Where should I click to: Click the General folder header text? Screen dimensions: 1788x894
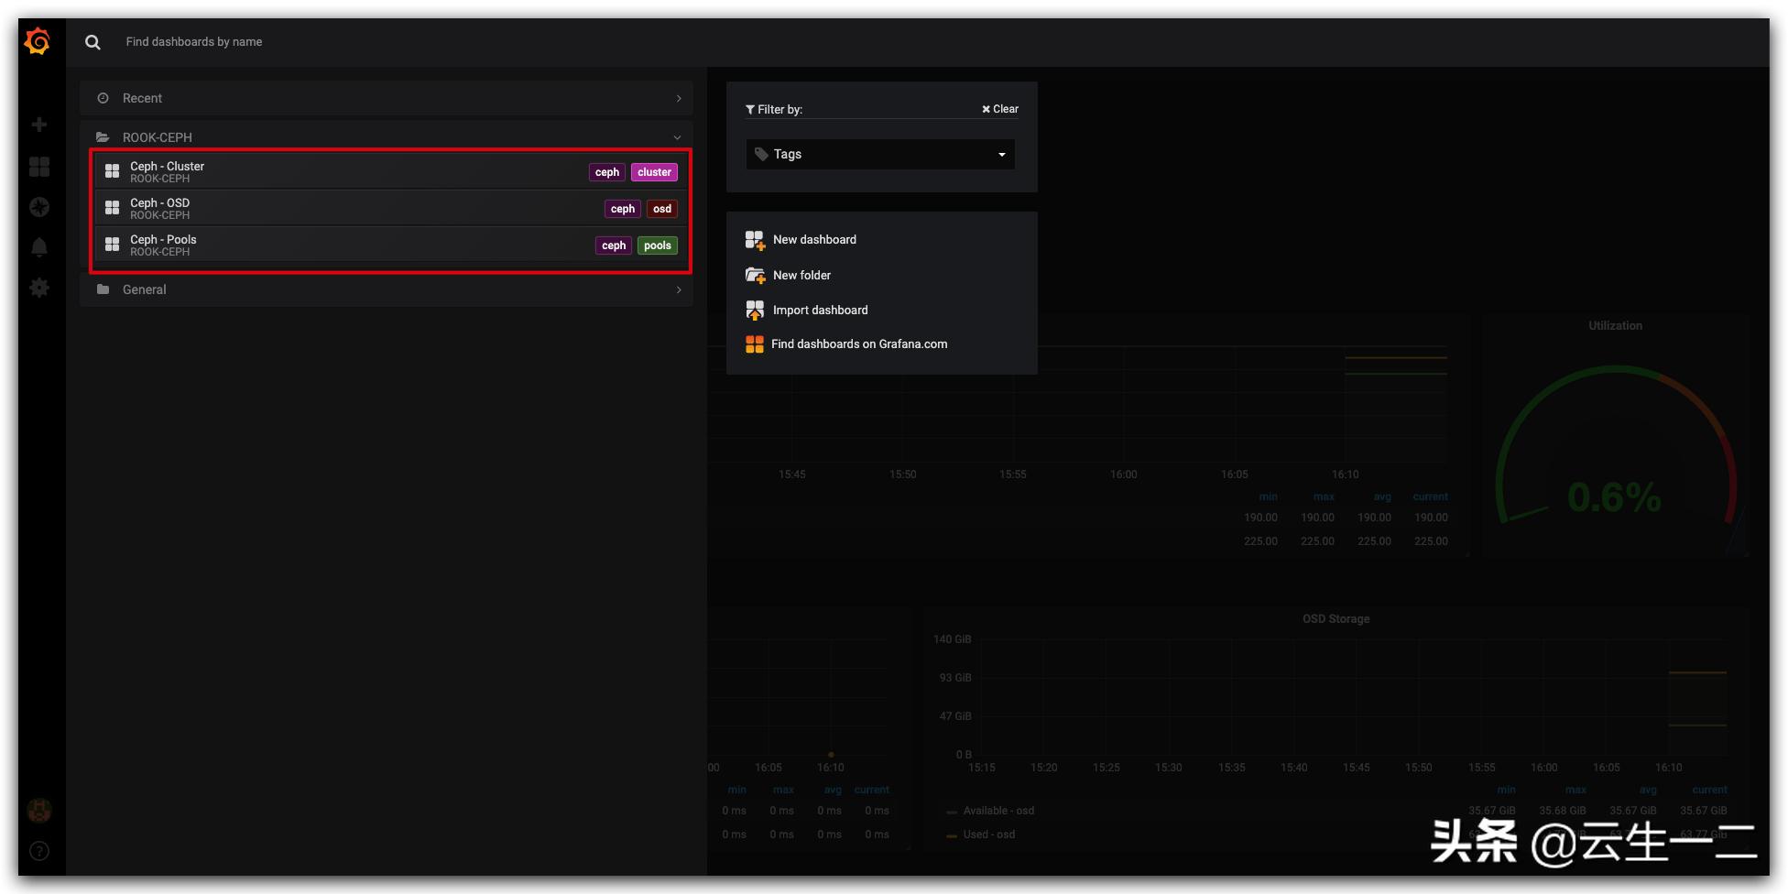(145, 289)
